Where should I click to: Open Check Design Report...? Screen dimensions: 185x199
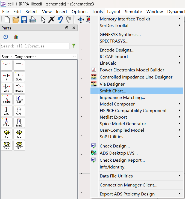pos(137,160)
